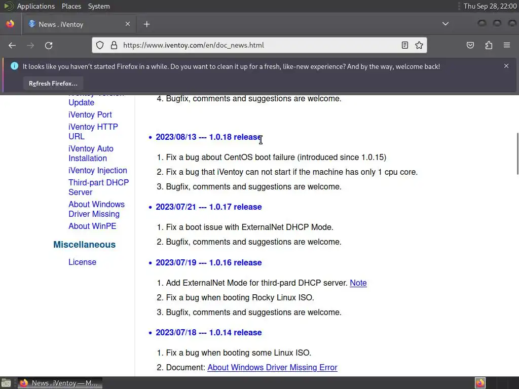Image resolution: width=519 pixels, height=389 pixels.
Task: Click the 1.0.18 release heading
Action: (208, 137)
